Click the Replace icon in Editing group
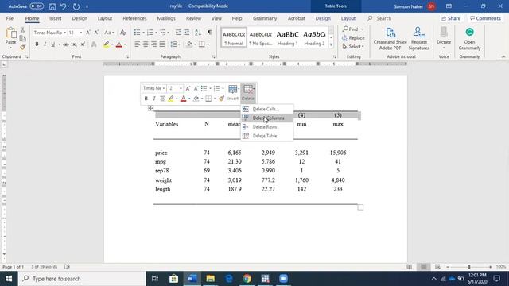This screenshot has width=509, height=286. tap(344, 38)
